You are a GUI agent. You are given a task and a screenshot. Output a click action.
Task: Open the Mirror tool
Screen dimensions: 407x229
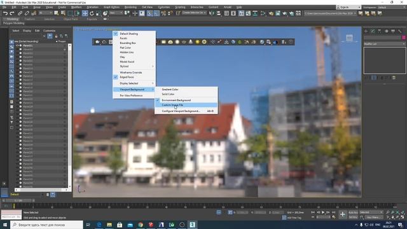click(212, 13)
